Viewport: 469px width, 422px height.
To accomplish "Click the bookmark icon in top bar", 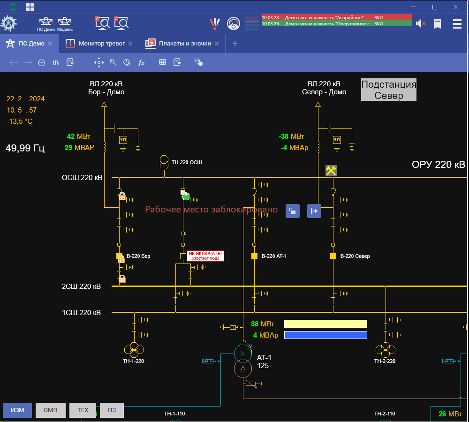I will pos(438,23).
